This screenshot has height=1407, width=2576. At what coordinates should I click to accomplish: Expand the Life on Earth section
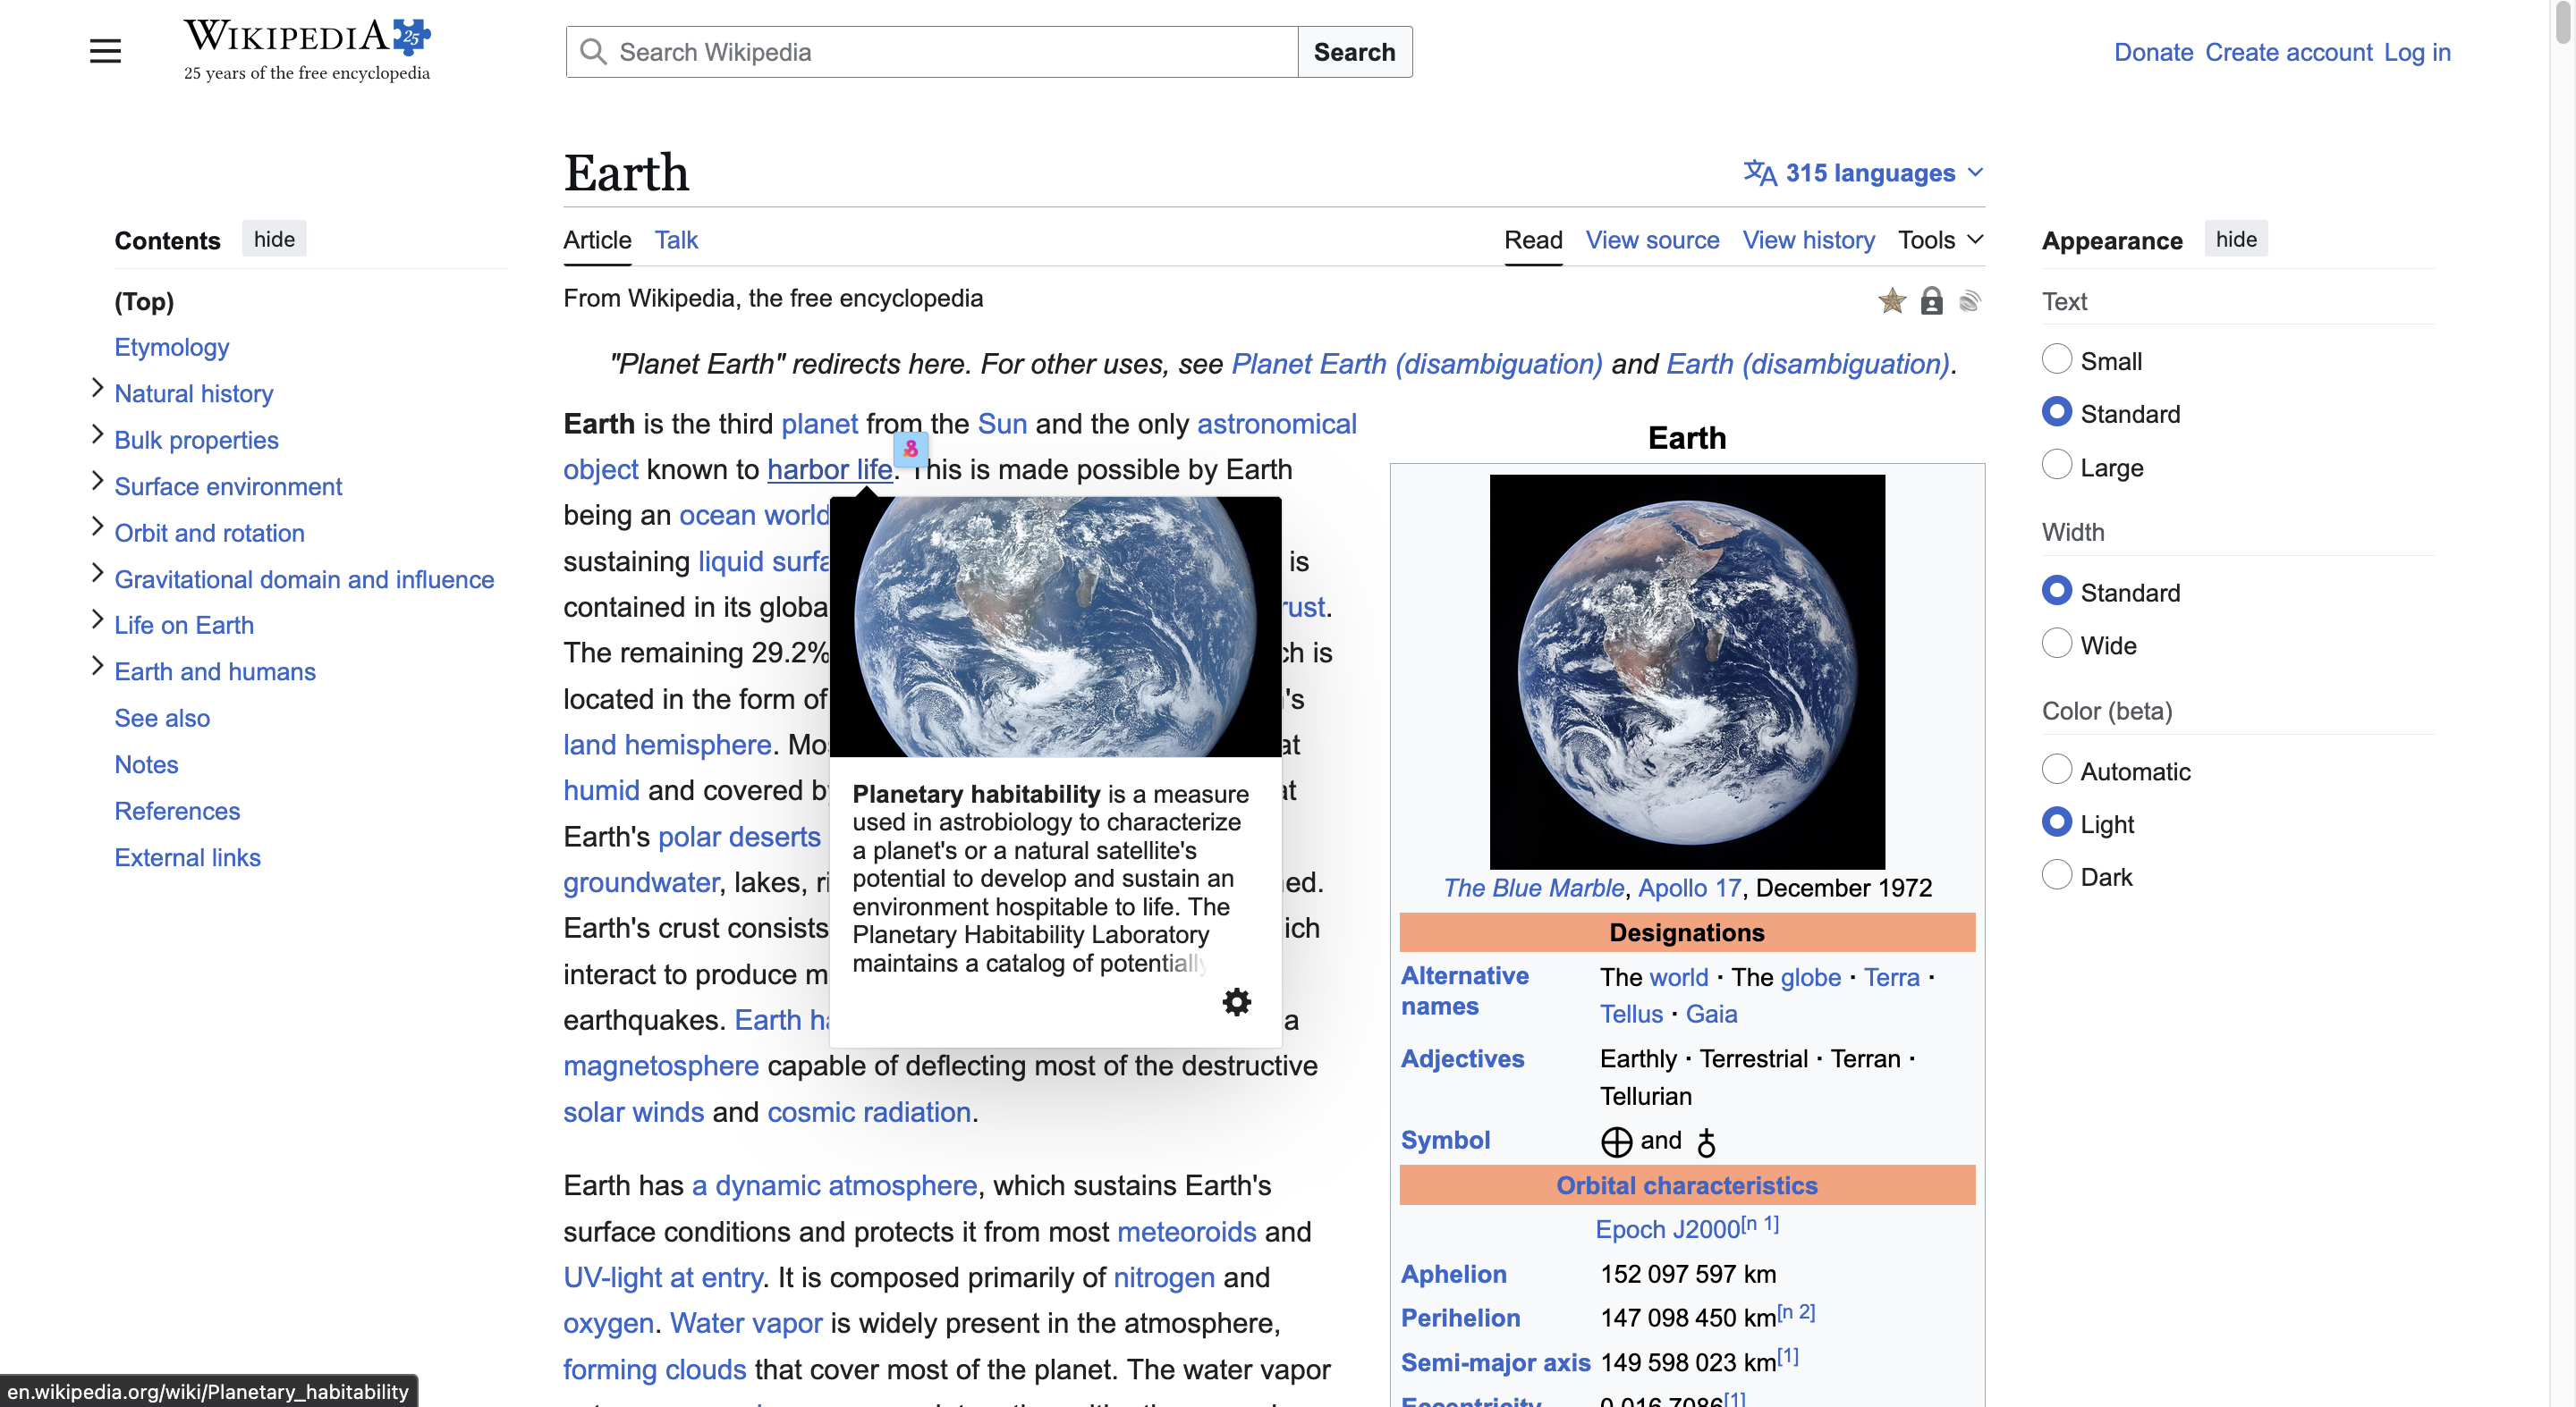(97, 619)
